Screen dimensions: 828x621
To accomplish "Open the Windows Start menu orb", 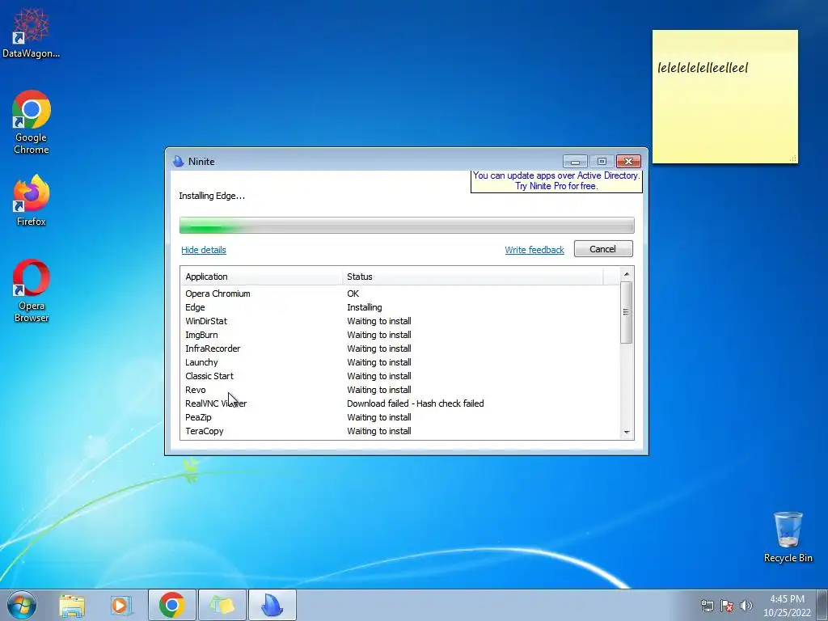I will 22,605.
